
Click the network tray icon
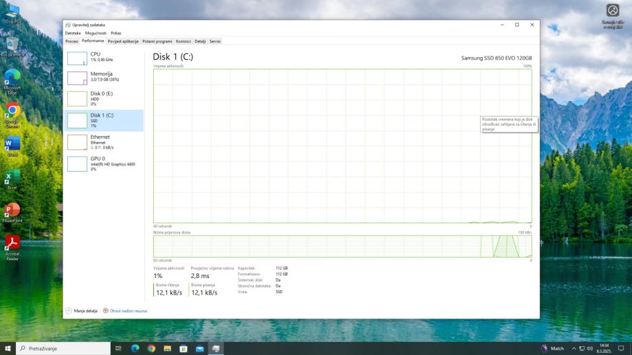pyautogui.click(x=582, y=349)
